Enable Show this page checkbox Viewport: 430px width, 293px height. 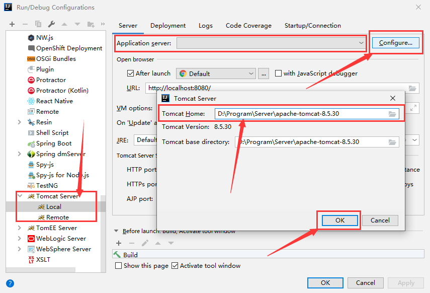click(119, 265)
